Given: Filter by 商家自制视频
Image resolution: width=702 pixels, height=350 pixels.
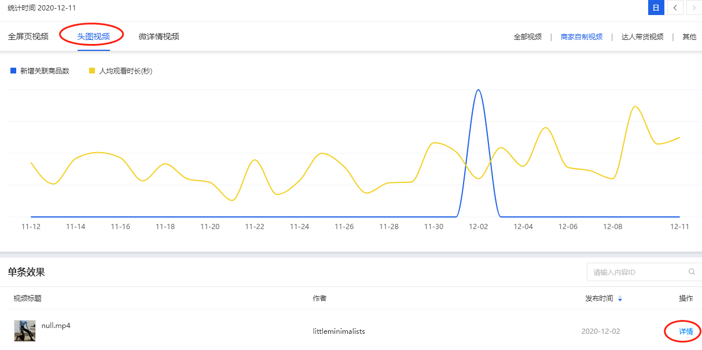Looking at the screenshot, I should (582, 37).
